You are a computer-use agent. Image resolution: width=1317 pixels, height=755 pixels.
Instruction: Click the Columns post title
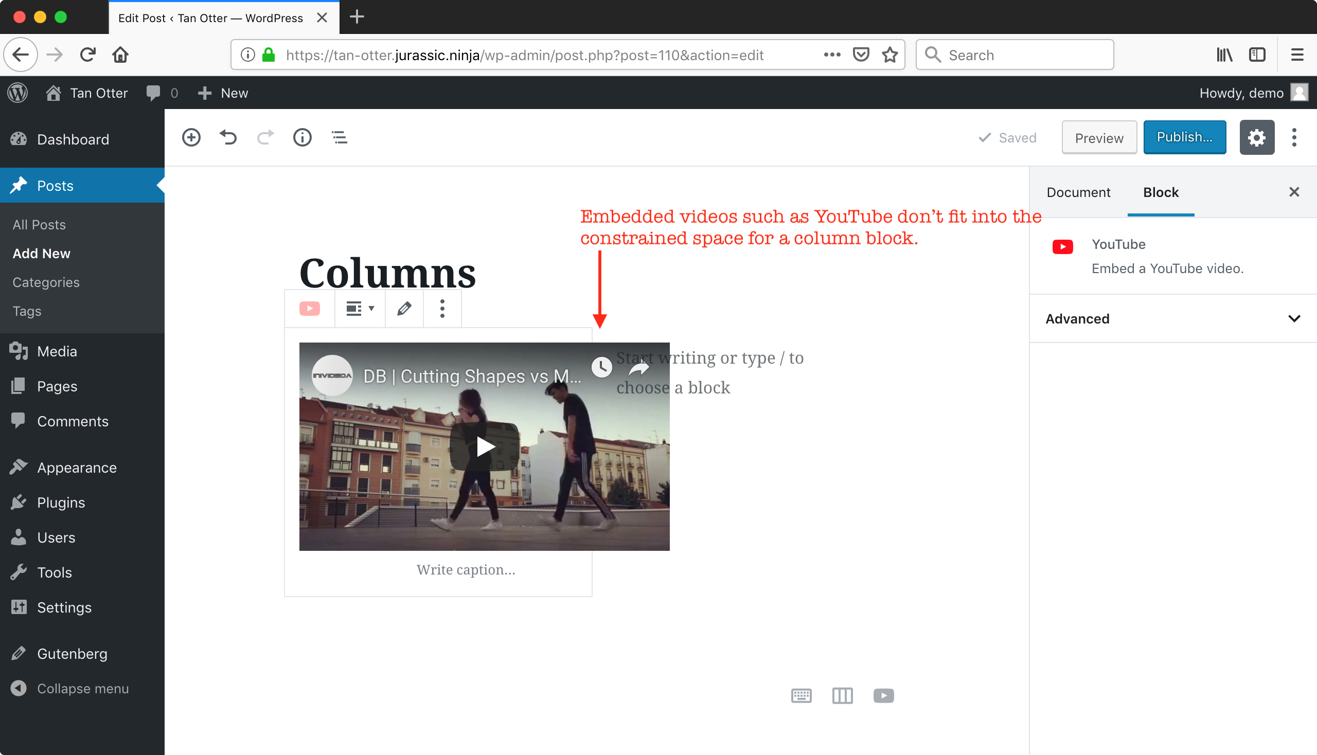tap(387, 273)
